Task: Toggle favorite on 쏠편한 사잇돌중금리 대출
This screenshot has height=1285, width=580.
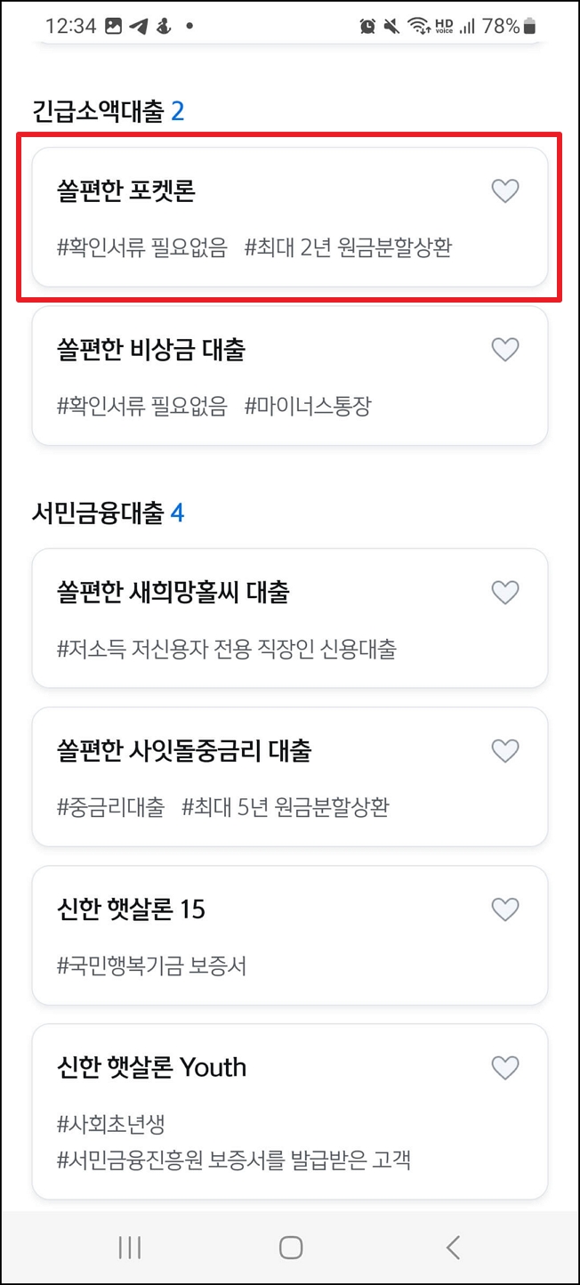Action: point(505,750)
